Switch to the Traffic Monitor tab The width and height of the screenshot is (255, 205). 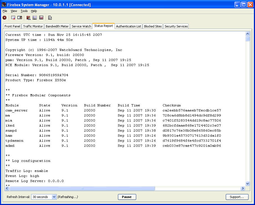pyautogui.click(x=33, y=26)
